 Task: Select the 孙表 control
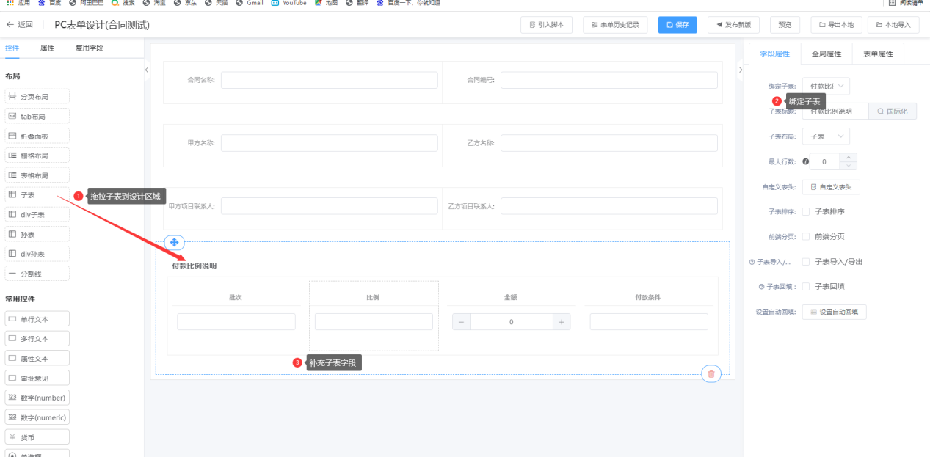pos(37,234)
